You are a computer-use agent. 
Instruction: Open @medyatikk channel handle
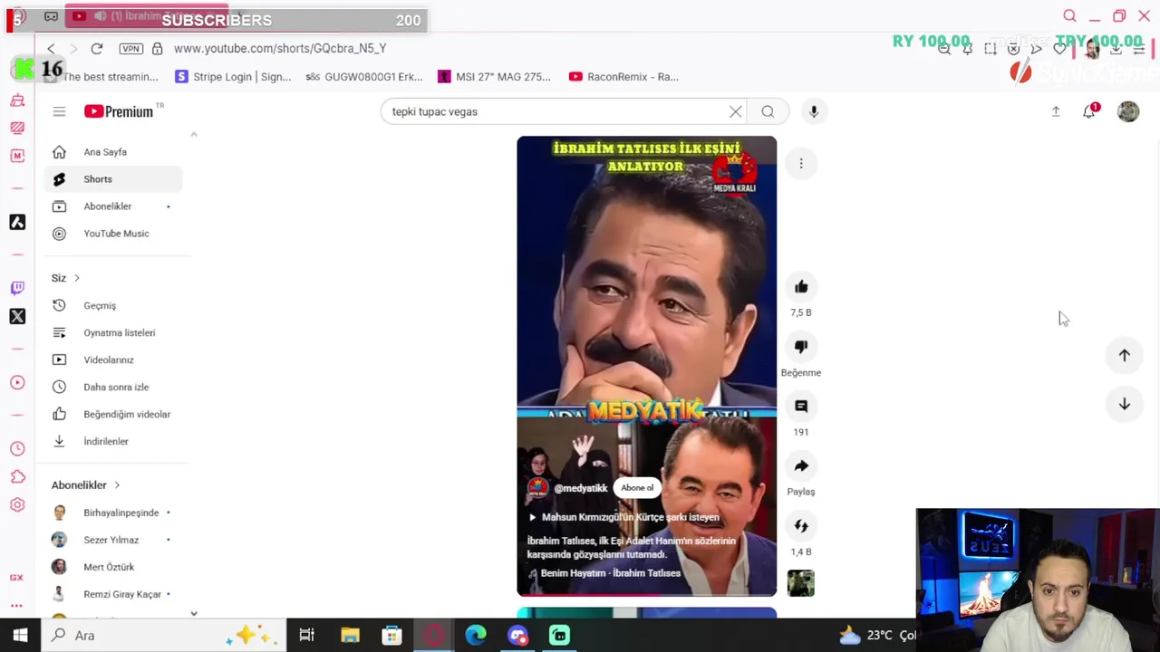click(580, 488)
